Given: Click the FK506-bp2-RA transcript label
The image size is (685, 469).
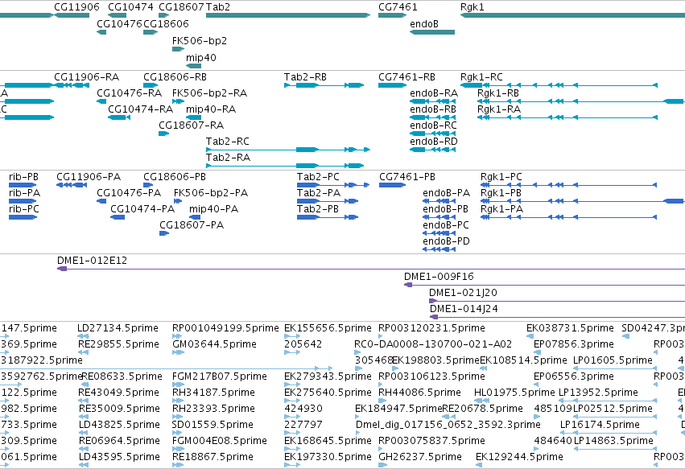Looking at the screenshot, I should [210, 93].
